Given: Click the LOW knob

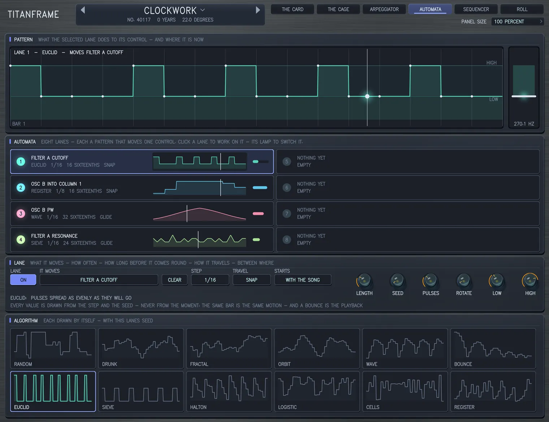Looking at the screenshot, I should pos(497,280).
